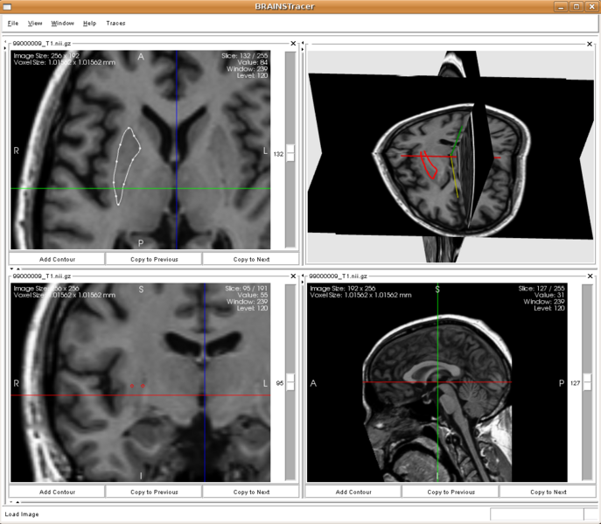
Task: Maximize the BRAINSTracer window
Action: pos(577,6)
